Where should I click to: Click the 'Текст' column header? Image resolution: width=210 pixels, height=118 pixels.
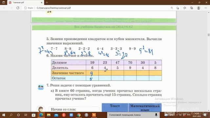click(x=115, y=108)
